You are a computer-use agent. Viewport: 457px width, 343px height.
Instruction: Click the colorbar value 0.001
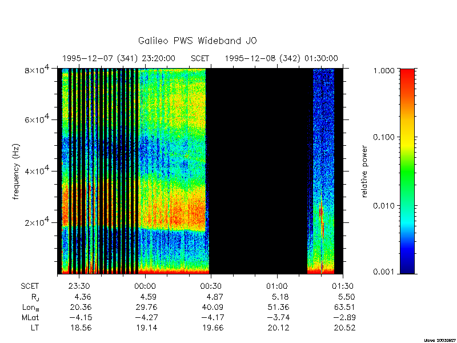(x=384, y=272)
